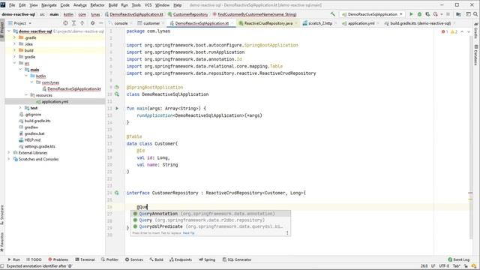The width and height of the screenshot is (480, 270).
Task: Toggle tool window bars icon in status bar
Action: (x=2, y=266)
